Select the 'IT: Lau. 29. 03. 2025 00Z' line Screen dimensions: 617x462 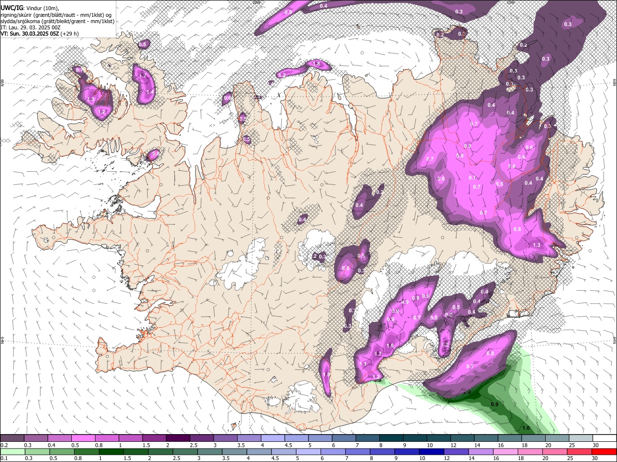tap(31, 27)
